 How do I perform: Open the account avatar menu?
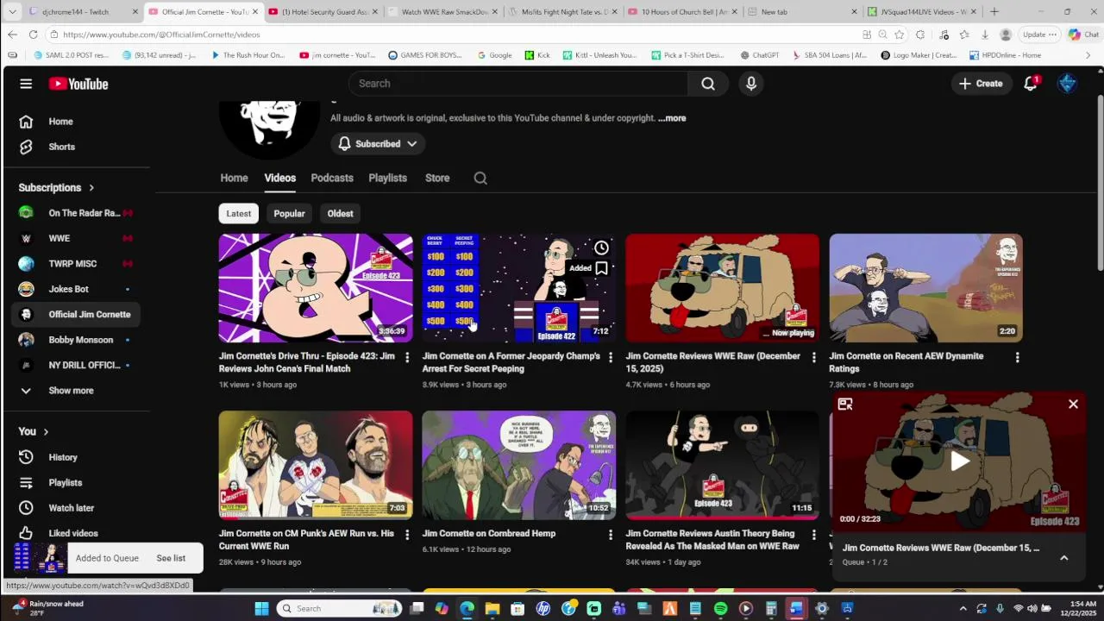click(x=1068, y=84)
